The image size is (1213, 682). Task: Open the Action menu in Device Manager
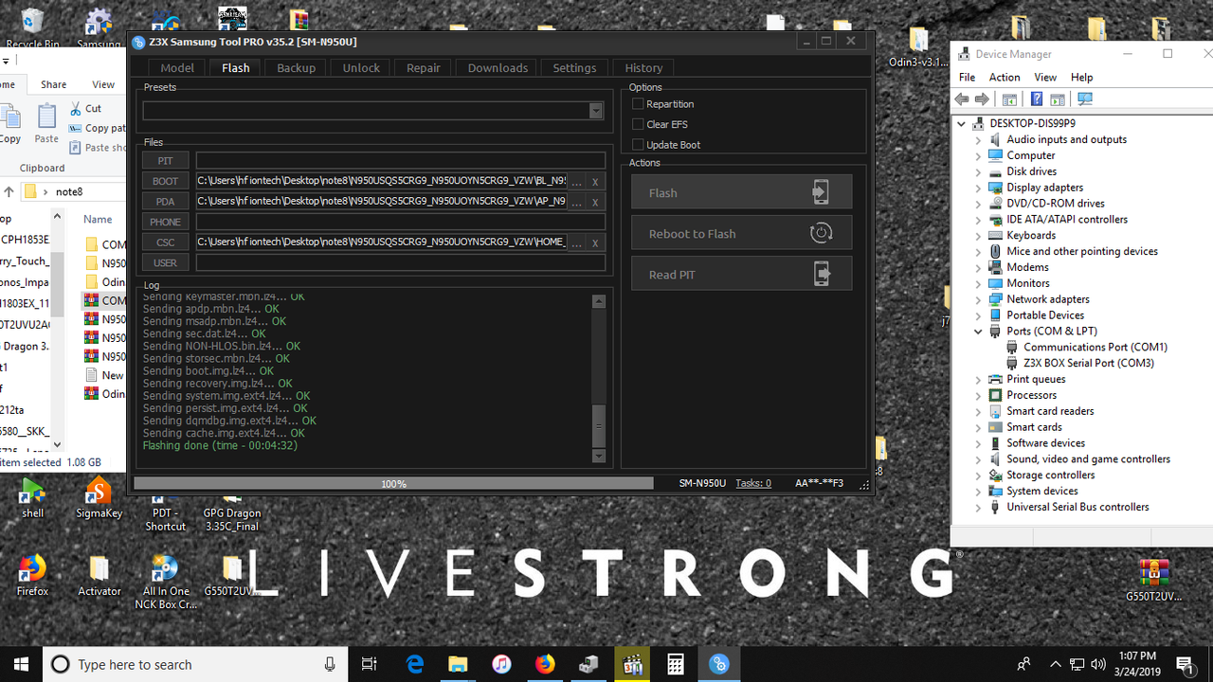click(x=1004, y=77)
